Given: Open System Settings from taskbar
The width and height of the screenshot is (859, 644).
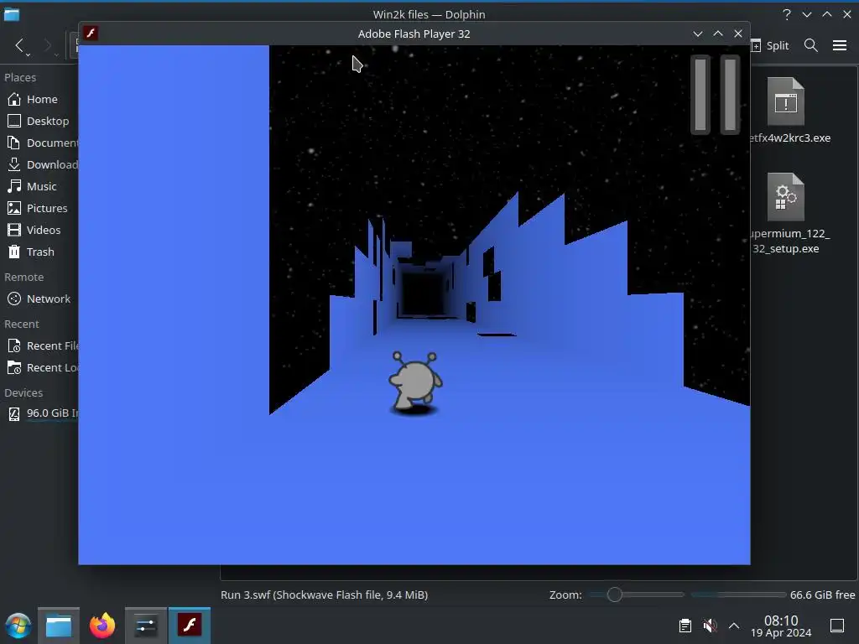Looking at the screenshot, I should (146, 626).
